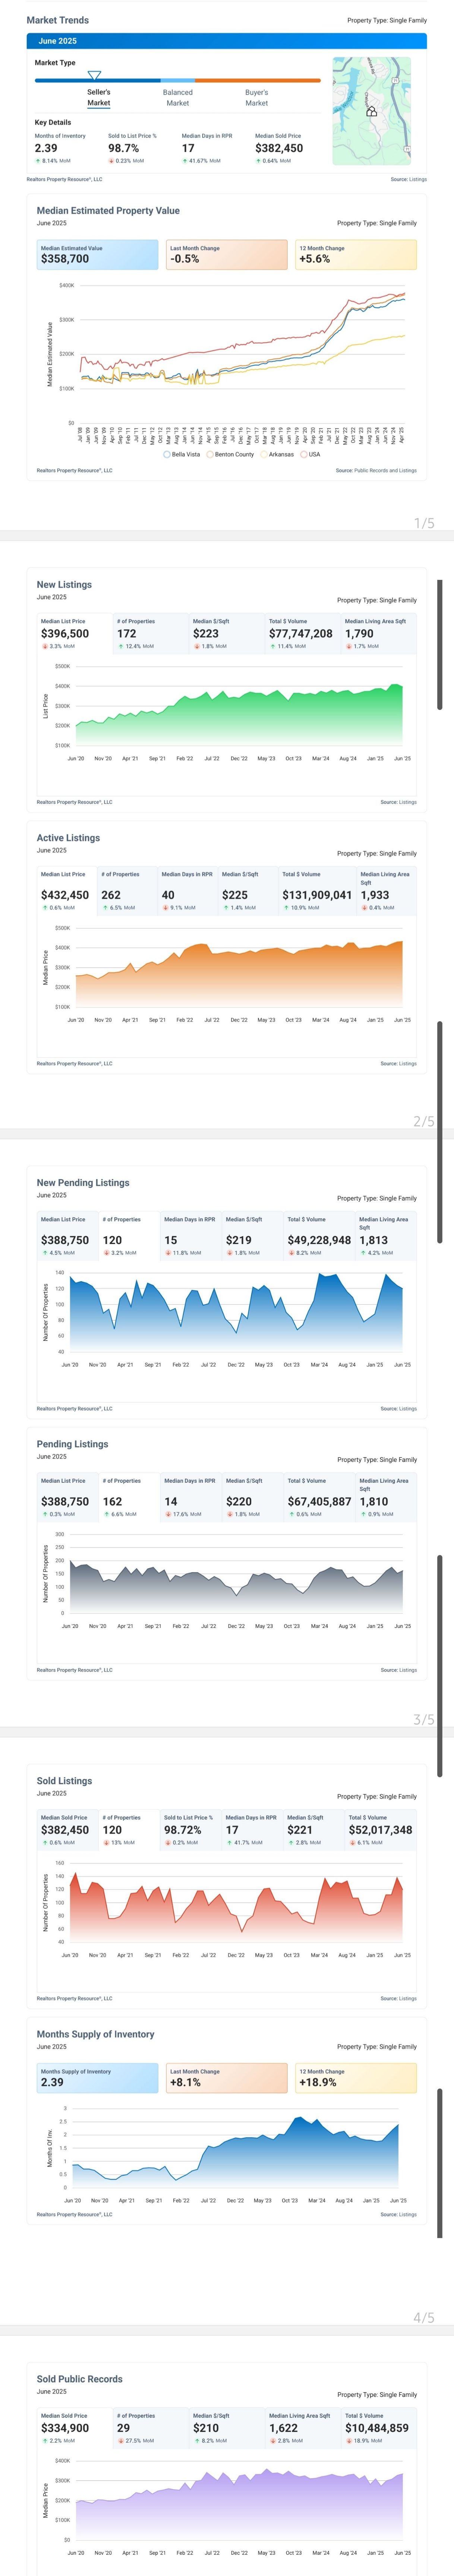Click the +18.9% 12 Month Change card
The height and width of the screenshot is (2576, 454).
pyautogui.click(x=356, y=2078)
